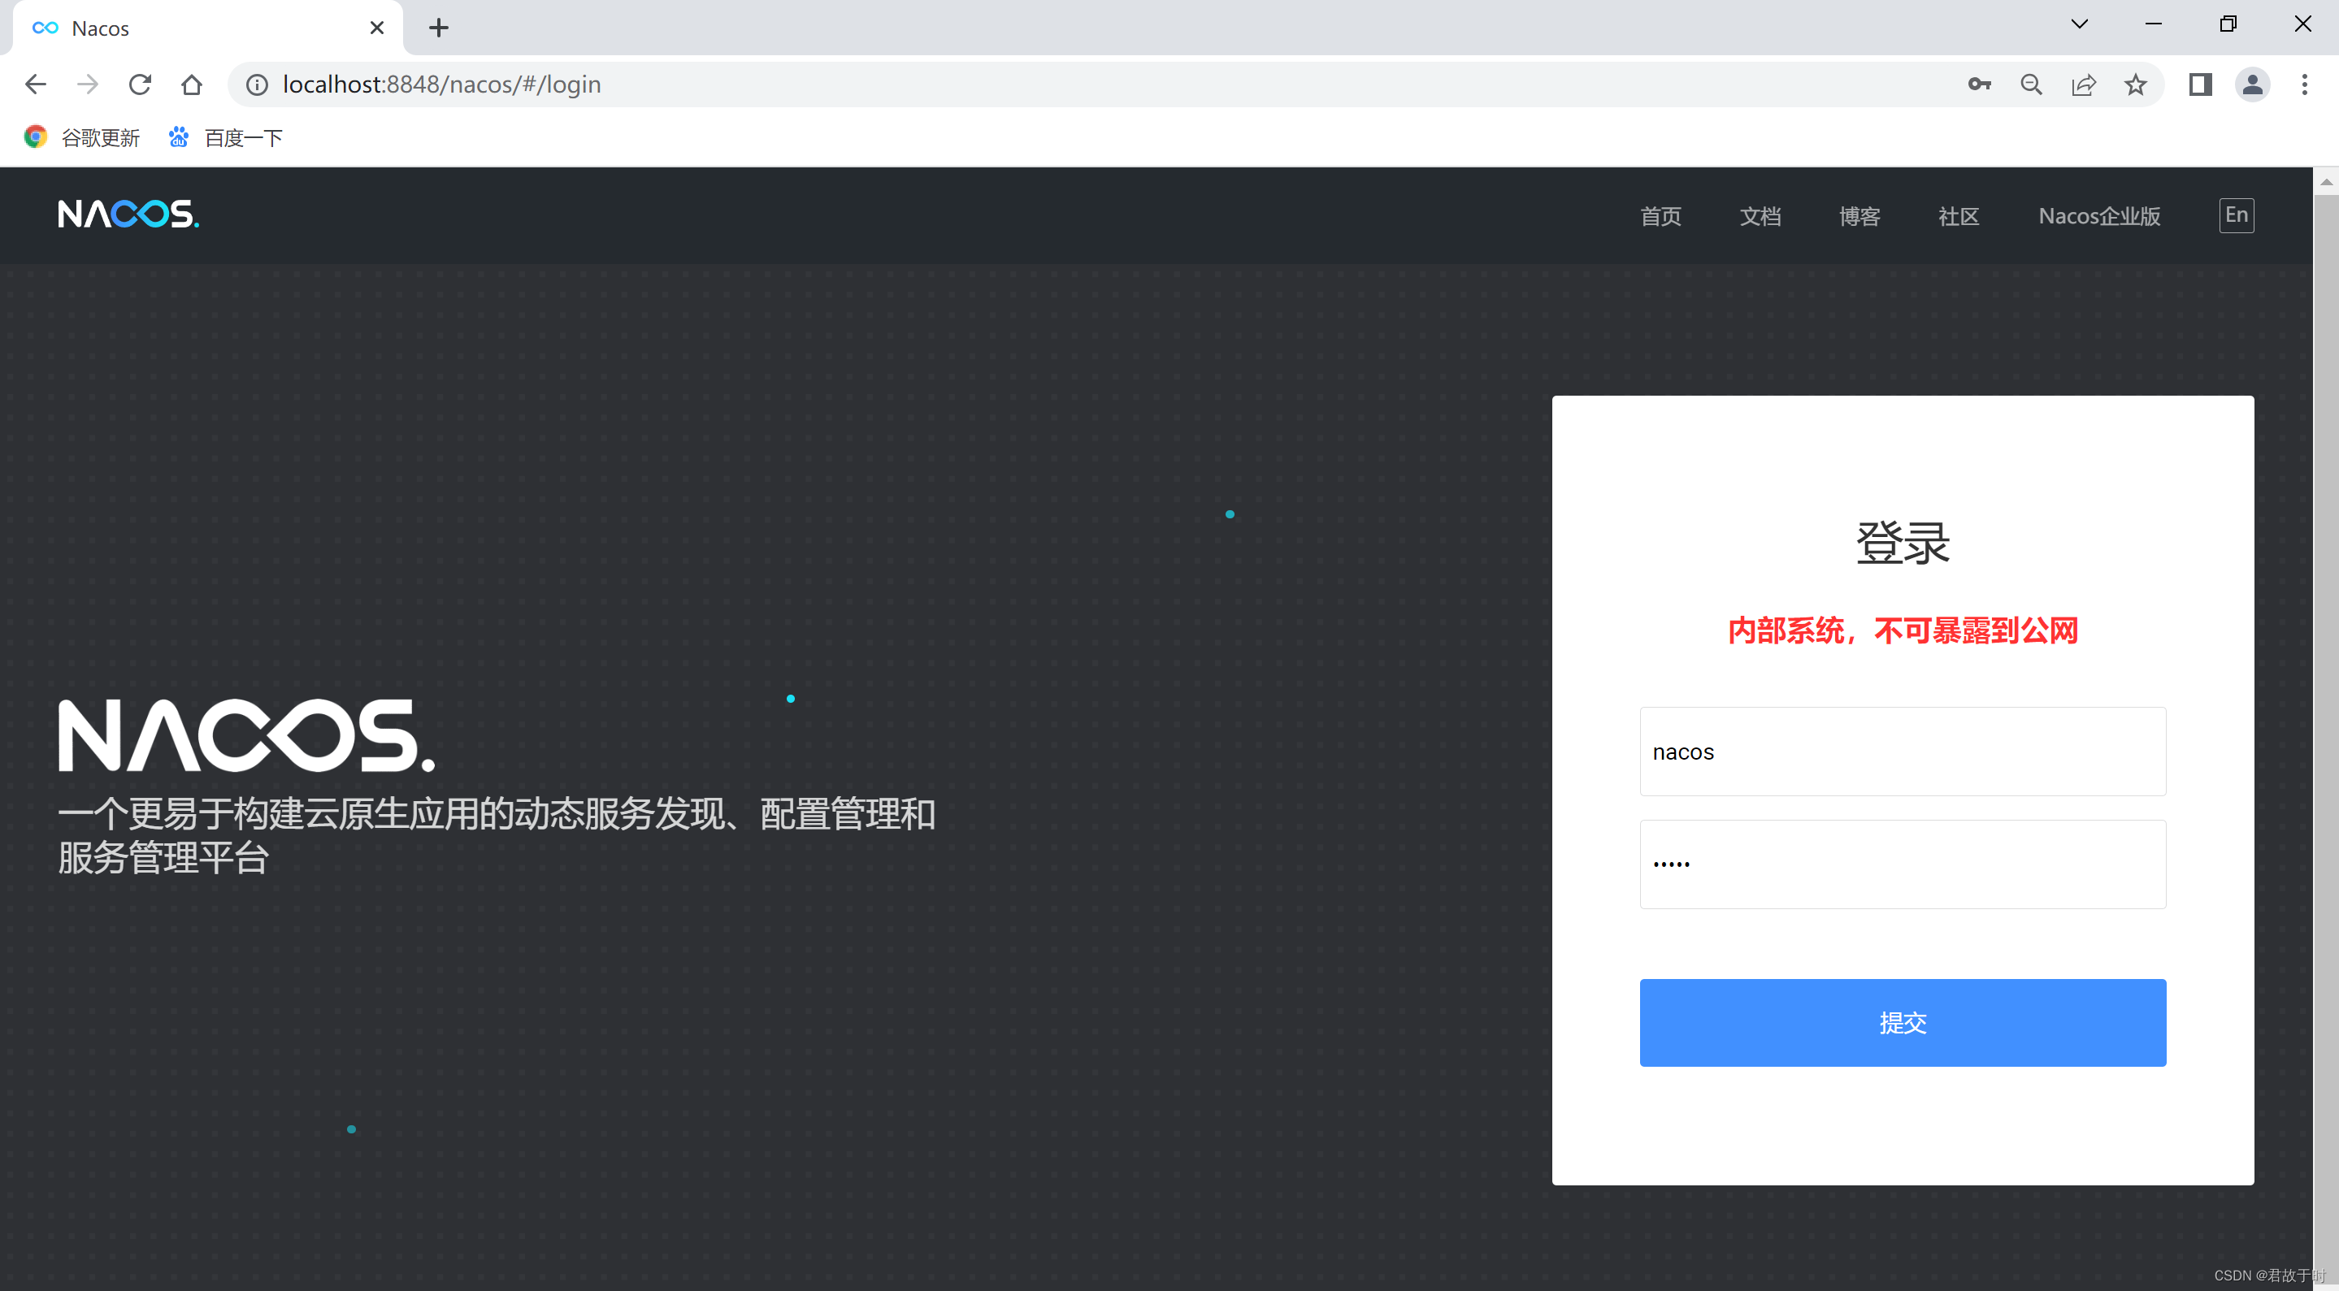Switch language with the En button
The image size is (2339, 1291).
click(2237, 215)
